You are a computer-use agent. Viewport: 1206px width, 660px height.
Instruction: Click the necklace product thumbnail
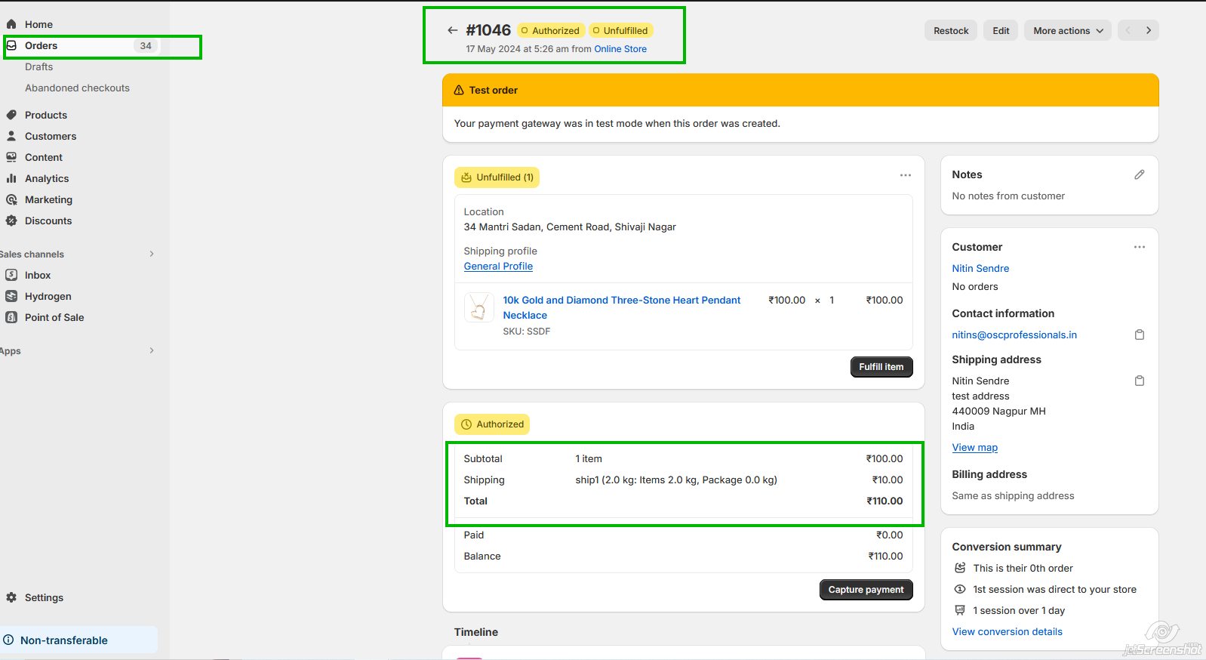pyautogui.click(x=478, y=307)
